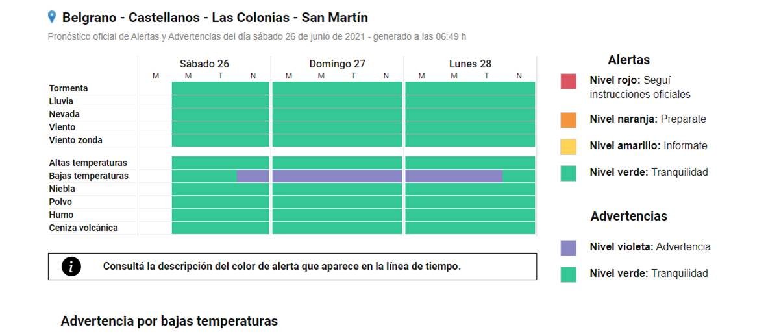Select the Lunes 28 column header
This screenshot has width=779, height=334.
(470, 64)
